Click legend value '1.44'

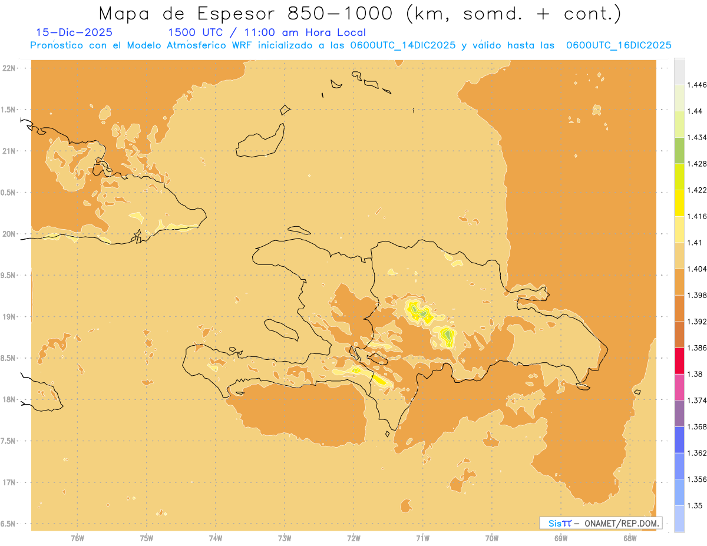(695, 111)
